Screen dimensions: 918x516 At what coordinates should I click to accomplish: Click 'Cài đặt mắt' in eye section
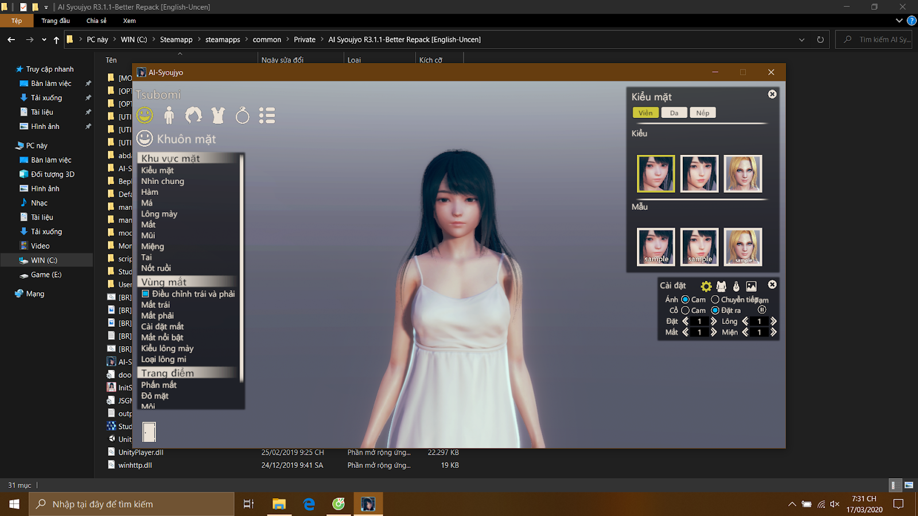pyautogui.click(x=162, y=326)
